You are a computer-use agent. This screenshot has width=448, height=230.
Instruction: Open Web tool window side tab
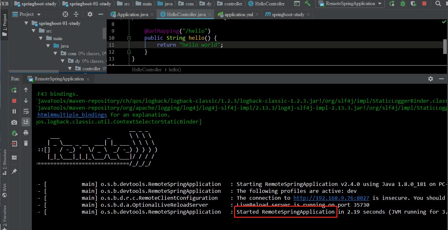click(4, 191)
